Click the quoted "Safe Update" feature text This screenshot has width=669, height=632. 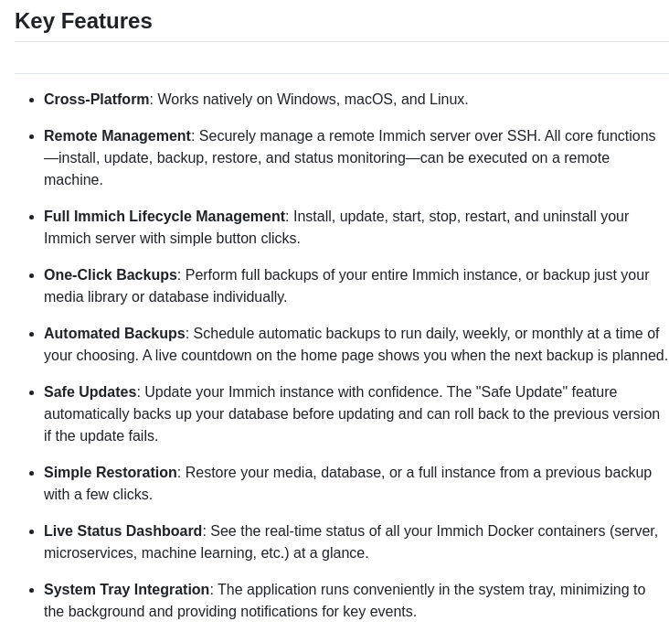click(x=521, y=391)
